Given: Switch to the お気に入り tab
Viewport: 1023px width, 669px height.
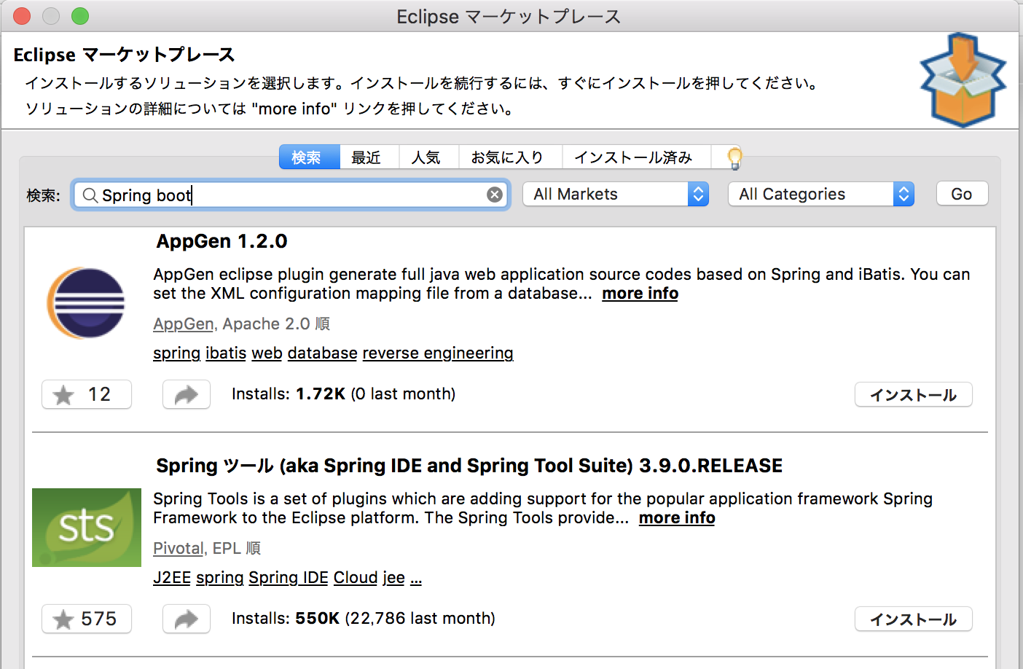Looking at the screenshot, I should (x=511, y=157).
